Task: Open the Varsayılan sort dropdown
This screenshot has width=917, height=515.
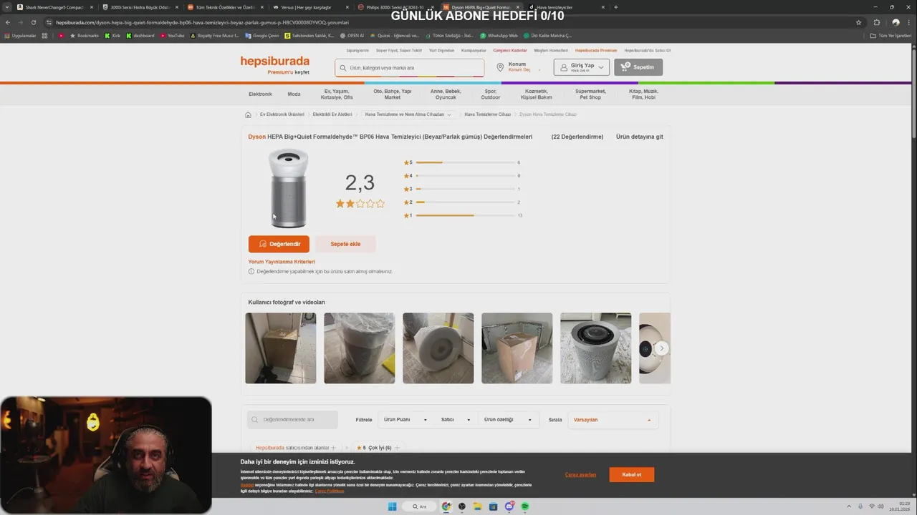Action: click(613, 420)
